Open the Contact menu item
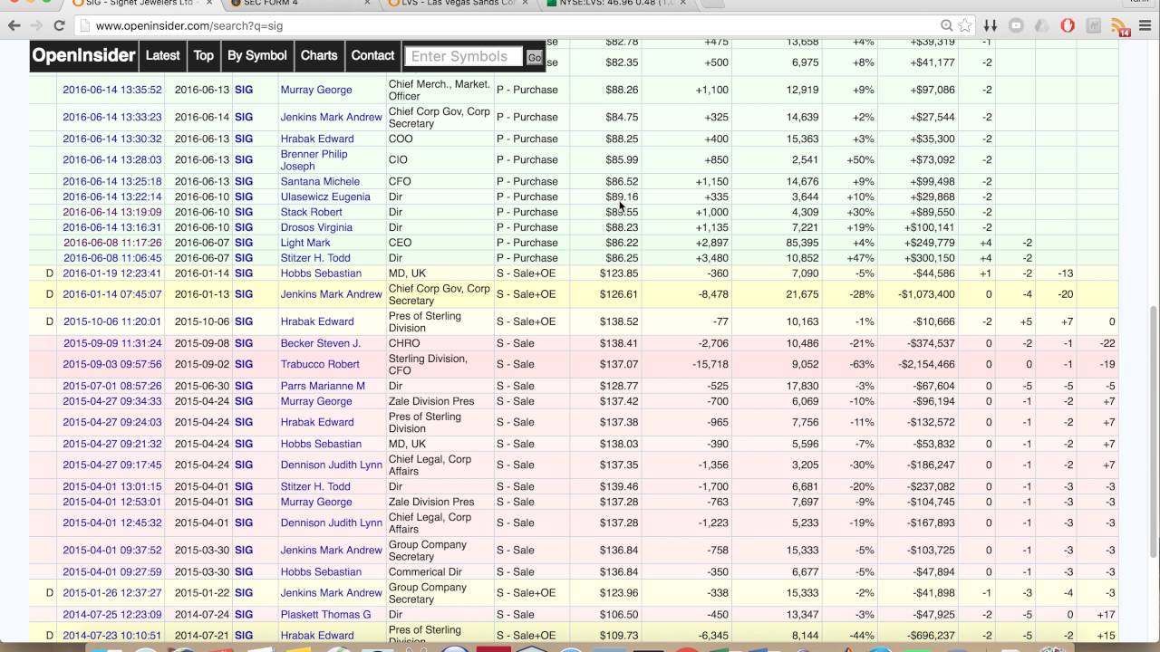 click(372, 55)
